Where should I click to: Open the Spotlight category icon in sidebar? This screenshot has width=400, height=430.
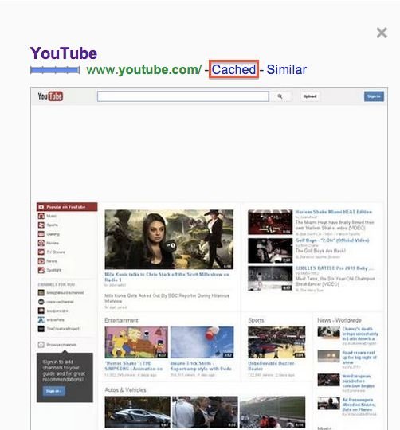coord(41,270)
